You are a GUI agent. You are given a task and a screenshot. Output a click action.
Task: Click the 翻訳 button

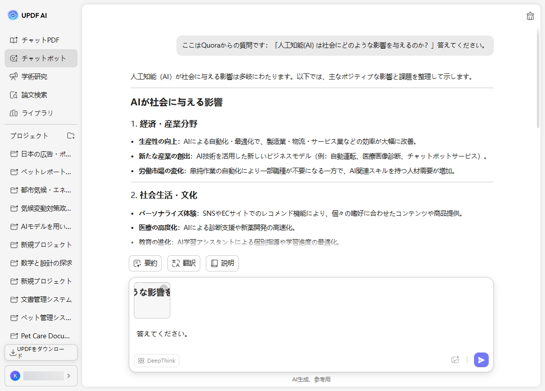coord(184,263)
